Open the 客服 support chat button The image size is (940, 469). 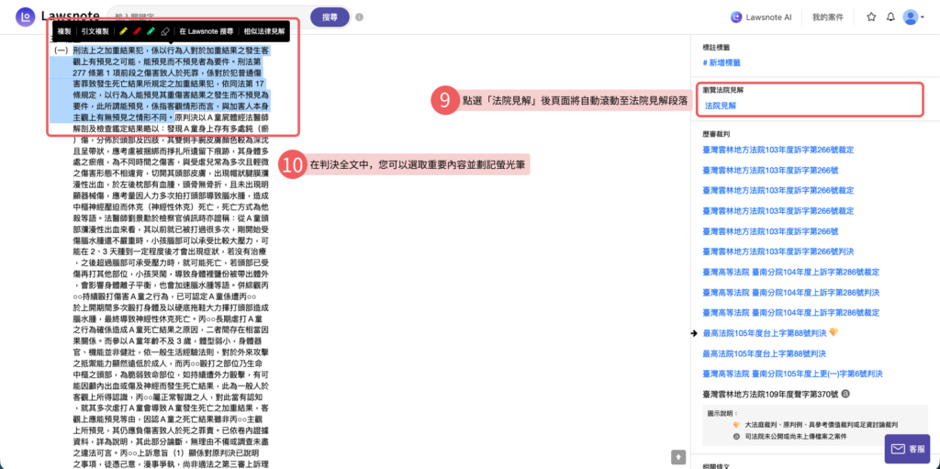[x=907, y=449]
